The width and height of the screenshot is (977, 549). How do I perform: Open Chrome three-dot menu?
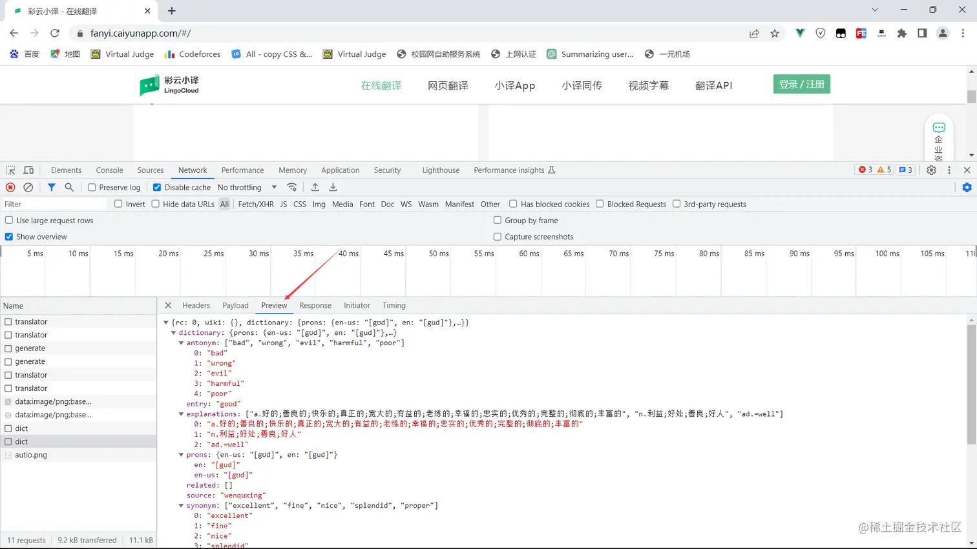pyautogui.click(x=963, y=34)
